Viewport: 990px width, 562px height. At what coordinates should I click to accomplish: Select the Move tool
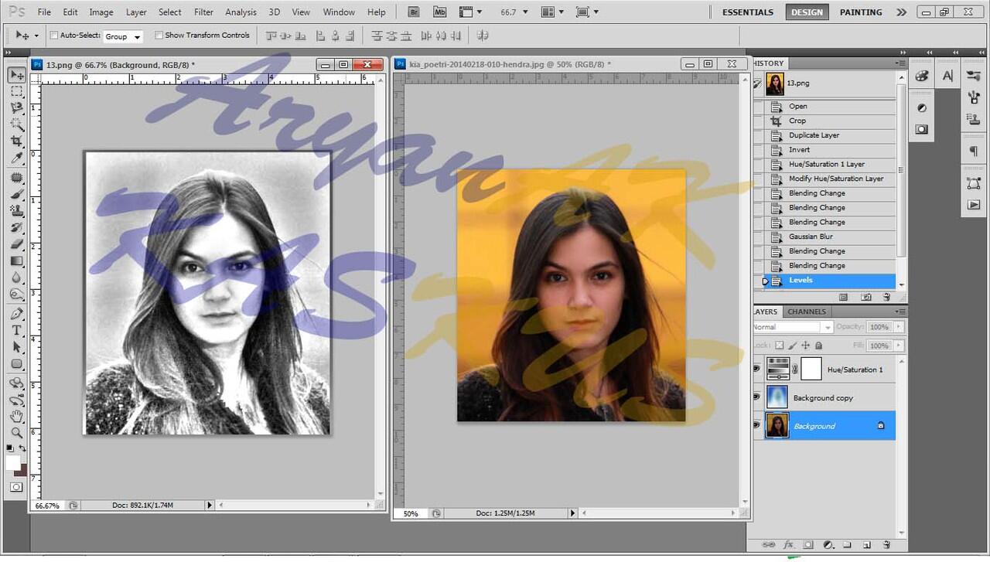(x=16, y=75)
